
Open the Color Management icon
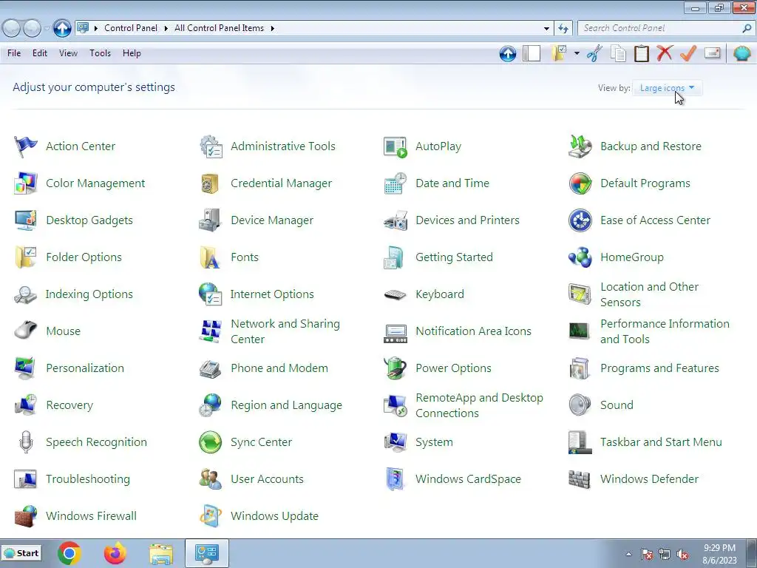pos(26,183)
